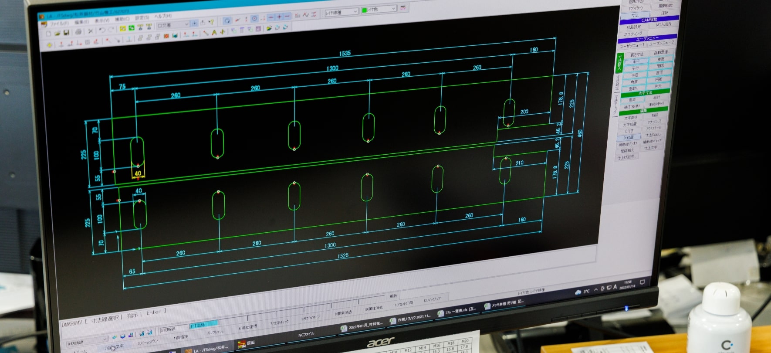This screenshot has height=353, width=771.
Task: Click the Redo arrow icon
Action: (111, 30)
